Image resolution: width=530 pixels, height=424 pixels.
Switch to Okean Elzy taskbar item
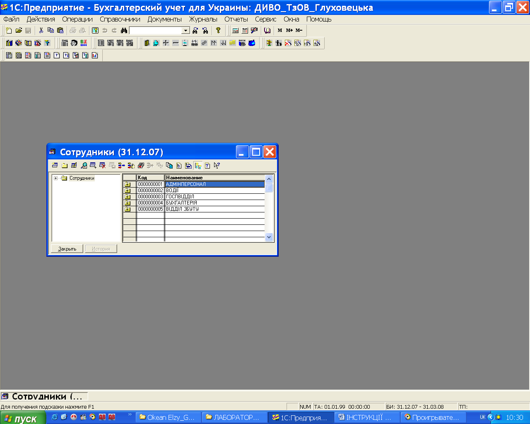(169, 417)
